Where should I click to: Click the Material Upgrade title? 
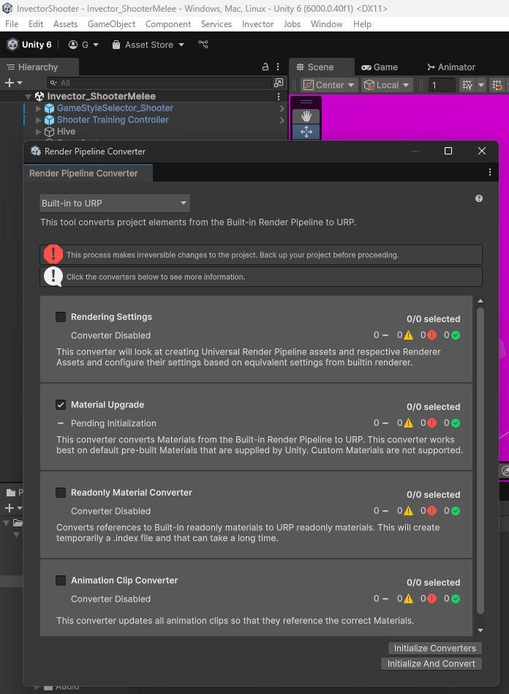coord(108,405)
